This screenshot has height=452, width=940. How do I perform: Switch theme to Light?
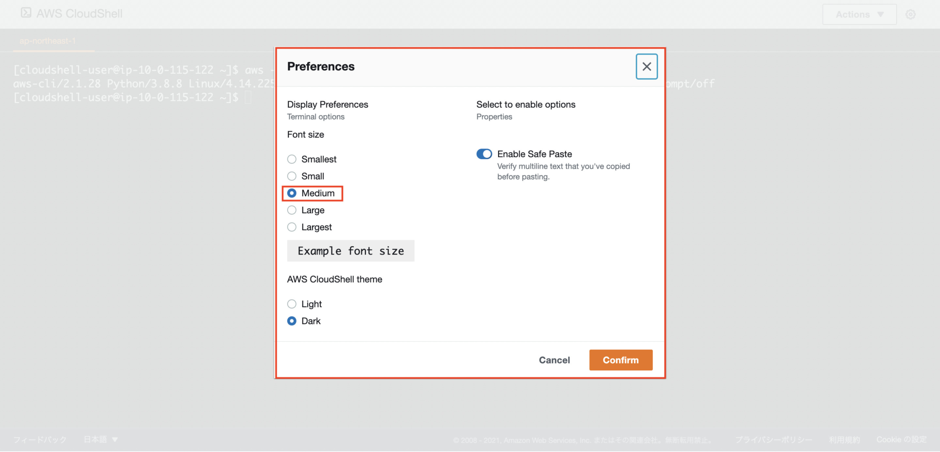click(291, 304)
